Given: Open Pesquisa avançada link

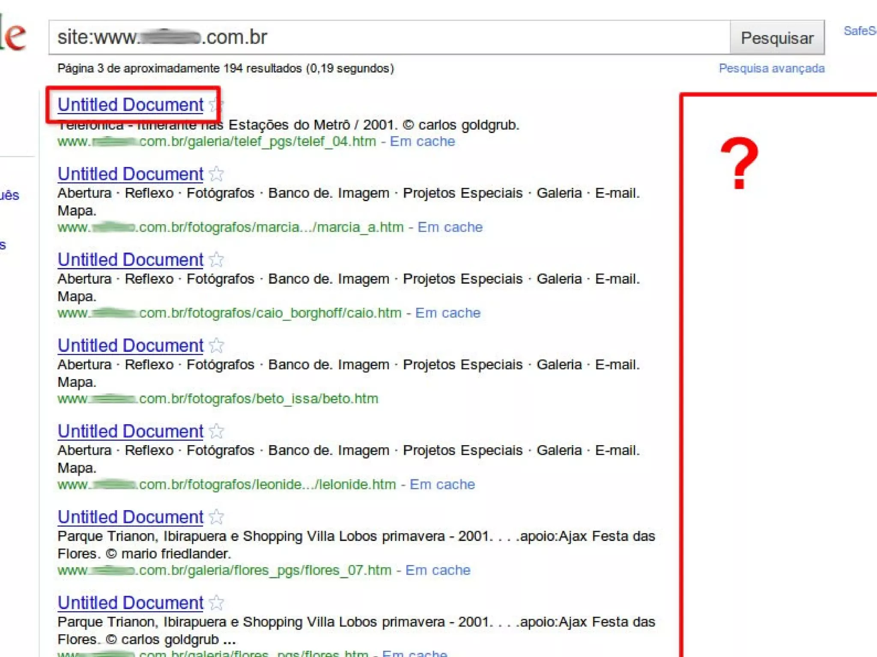Looking at the screenshot, I should coord(771,68).
